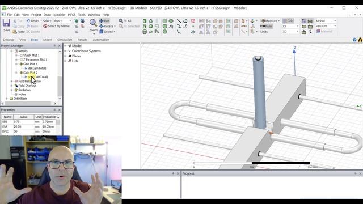
Task: Open the Modeler menu
Action: click(59, 15)
